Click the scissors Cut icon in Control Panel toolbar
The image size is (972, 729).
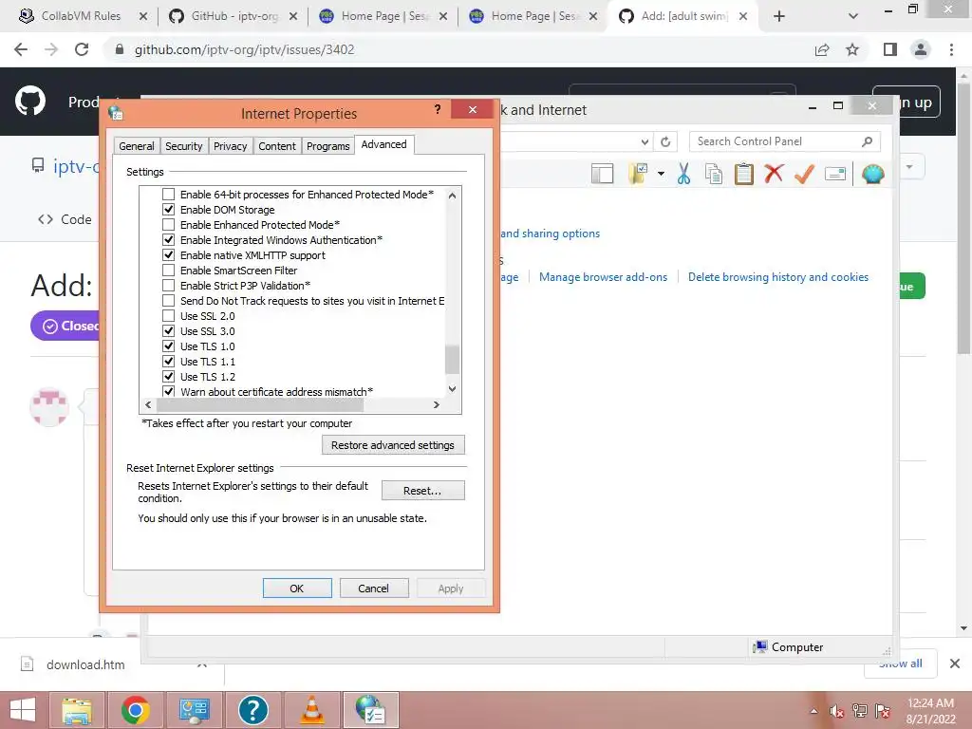683,175
